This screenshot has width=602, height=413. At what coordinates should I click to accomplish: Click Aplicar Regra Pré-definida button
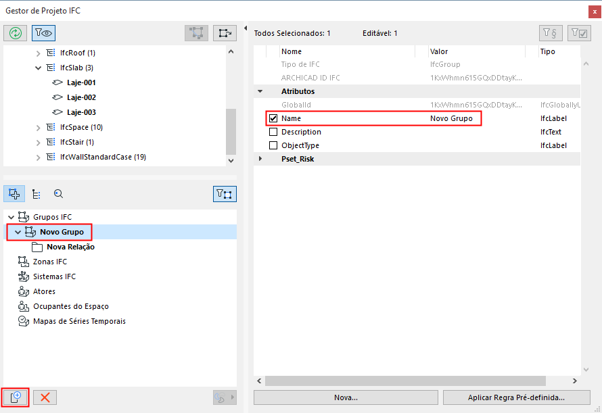516,397
